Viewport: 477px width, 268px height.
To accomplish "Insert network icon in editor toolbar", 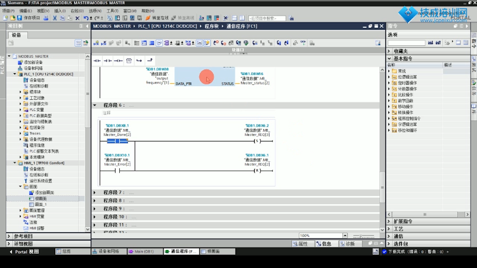I will pyautogui.click(x=96, y=43).
